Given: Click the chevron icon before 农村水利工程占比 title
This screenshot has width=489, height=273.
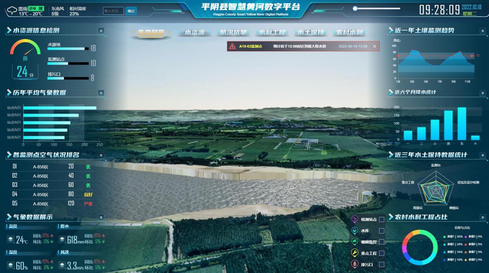Looking at the screenshot, I should point(391,217).
